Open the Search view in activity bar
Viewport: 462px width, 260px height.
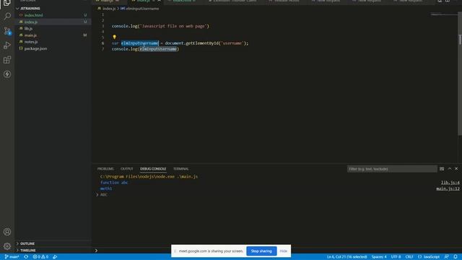7,16
